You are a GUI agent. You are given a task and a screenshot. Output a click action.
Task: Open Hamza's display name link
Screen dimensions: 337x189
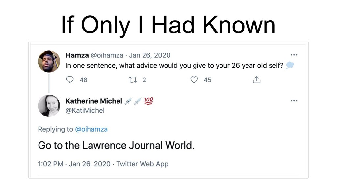click(77, 55)
